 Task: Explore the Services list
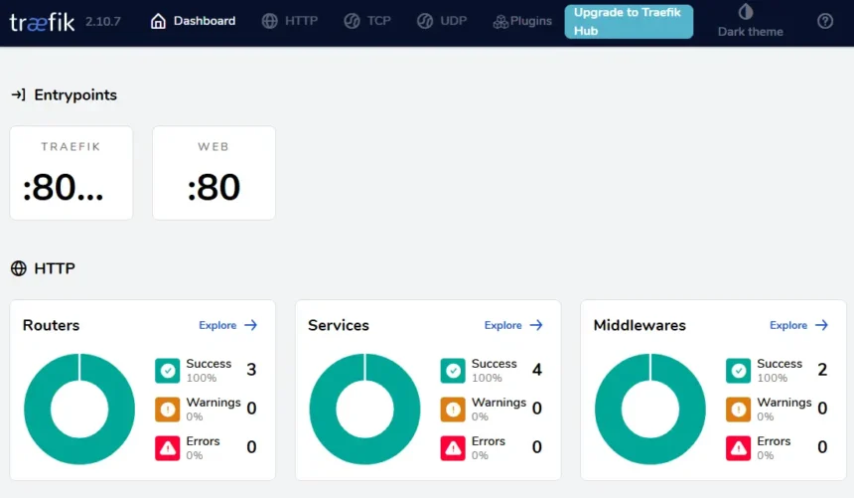[513, 325]
